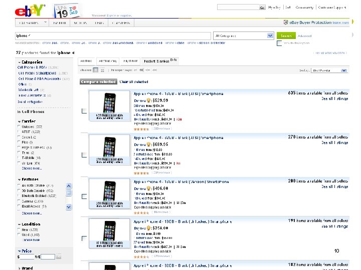This screenshot has width=361, height=270.
Task: Collapse the Categories sidebar section
Action: coord(20,62)
